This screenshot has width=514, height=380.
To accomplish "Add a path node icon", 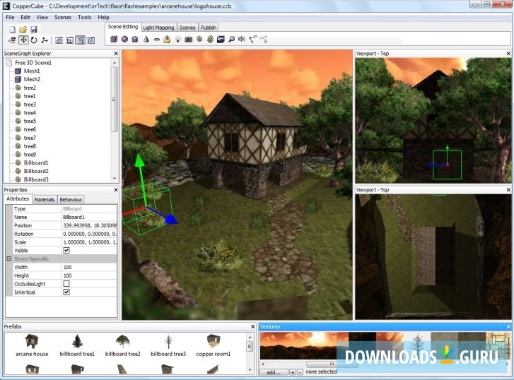I will 252,40.
